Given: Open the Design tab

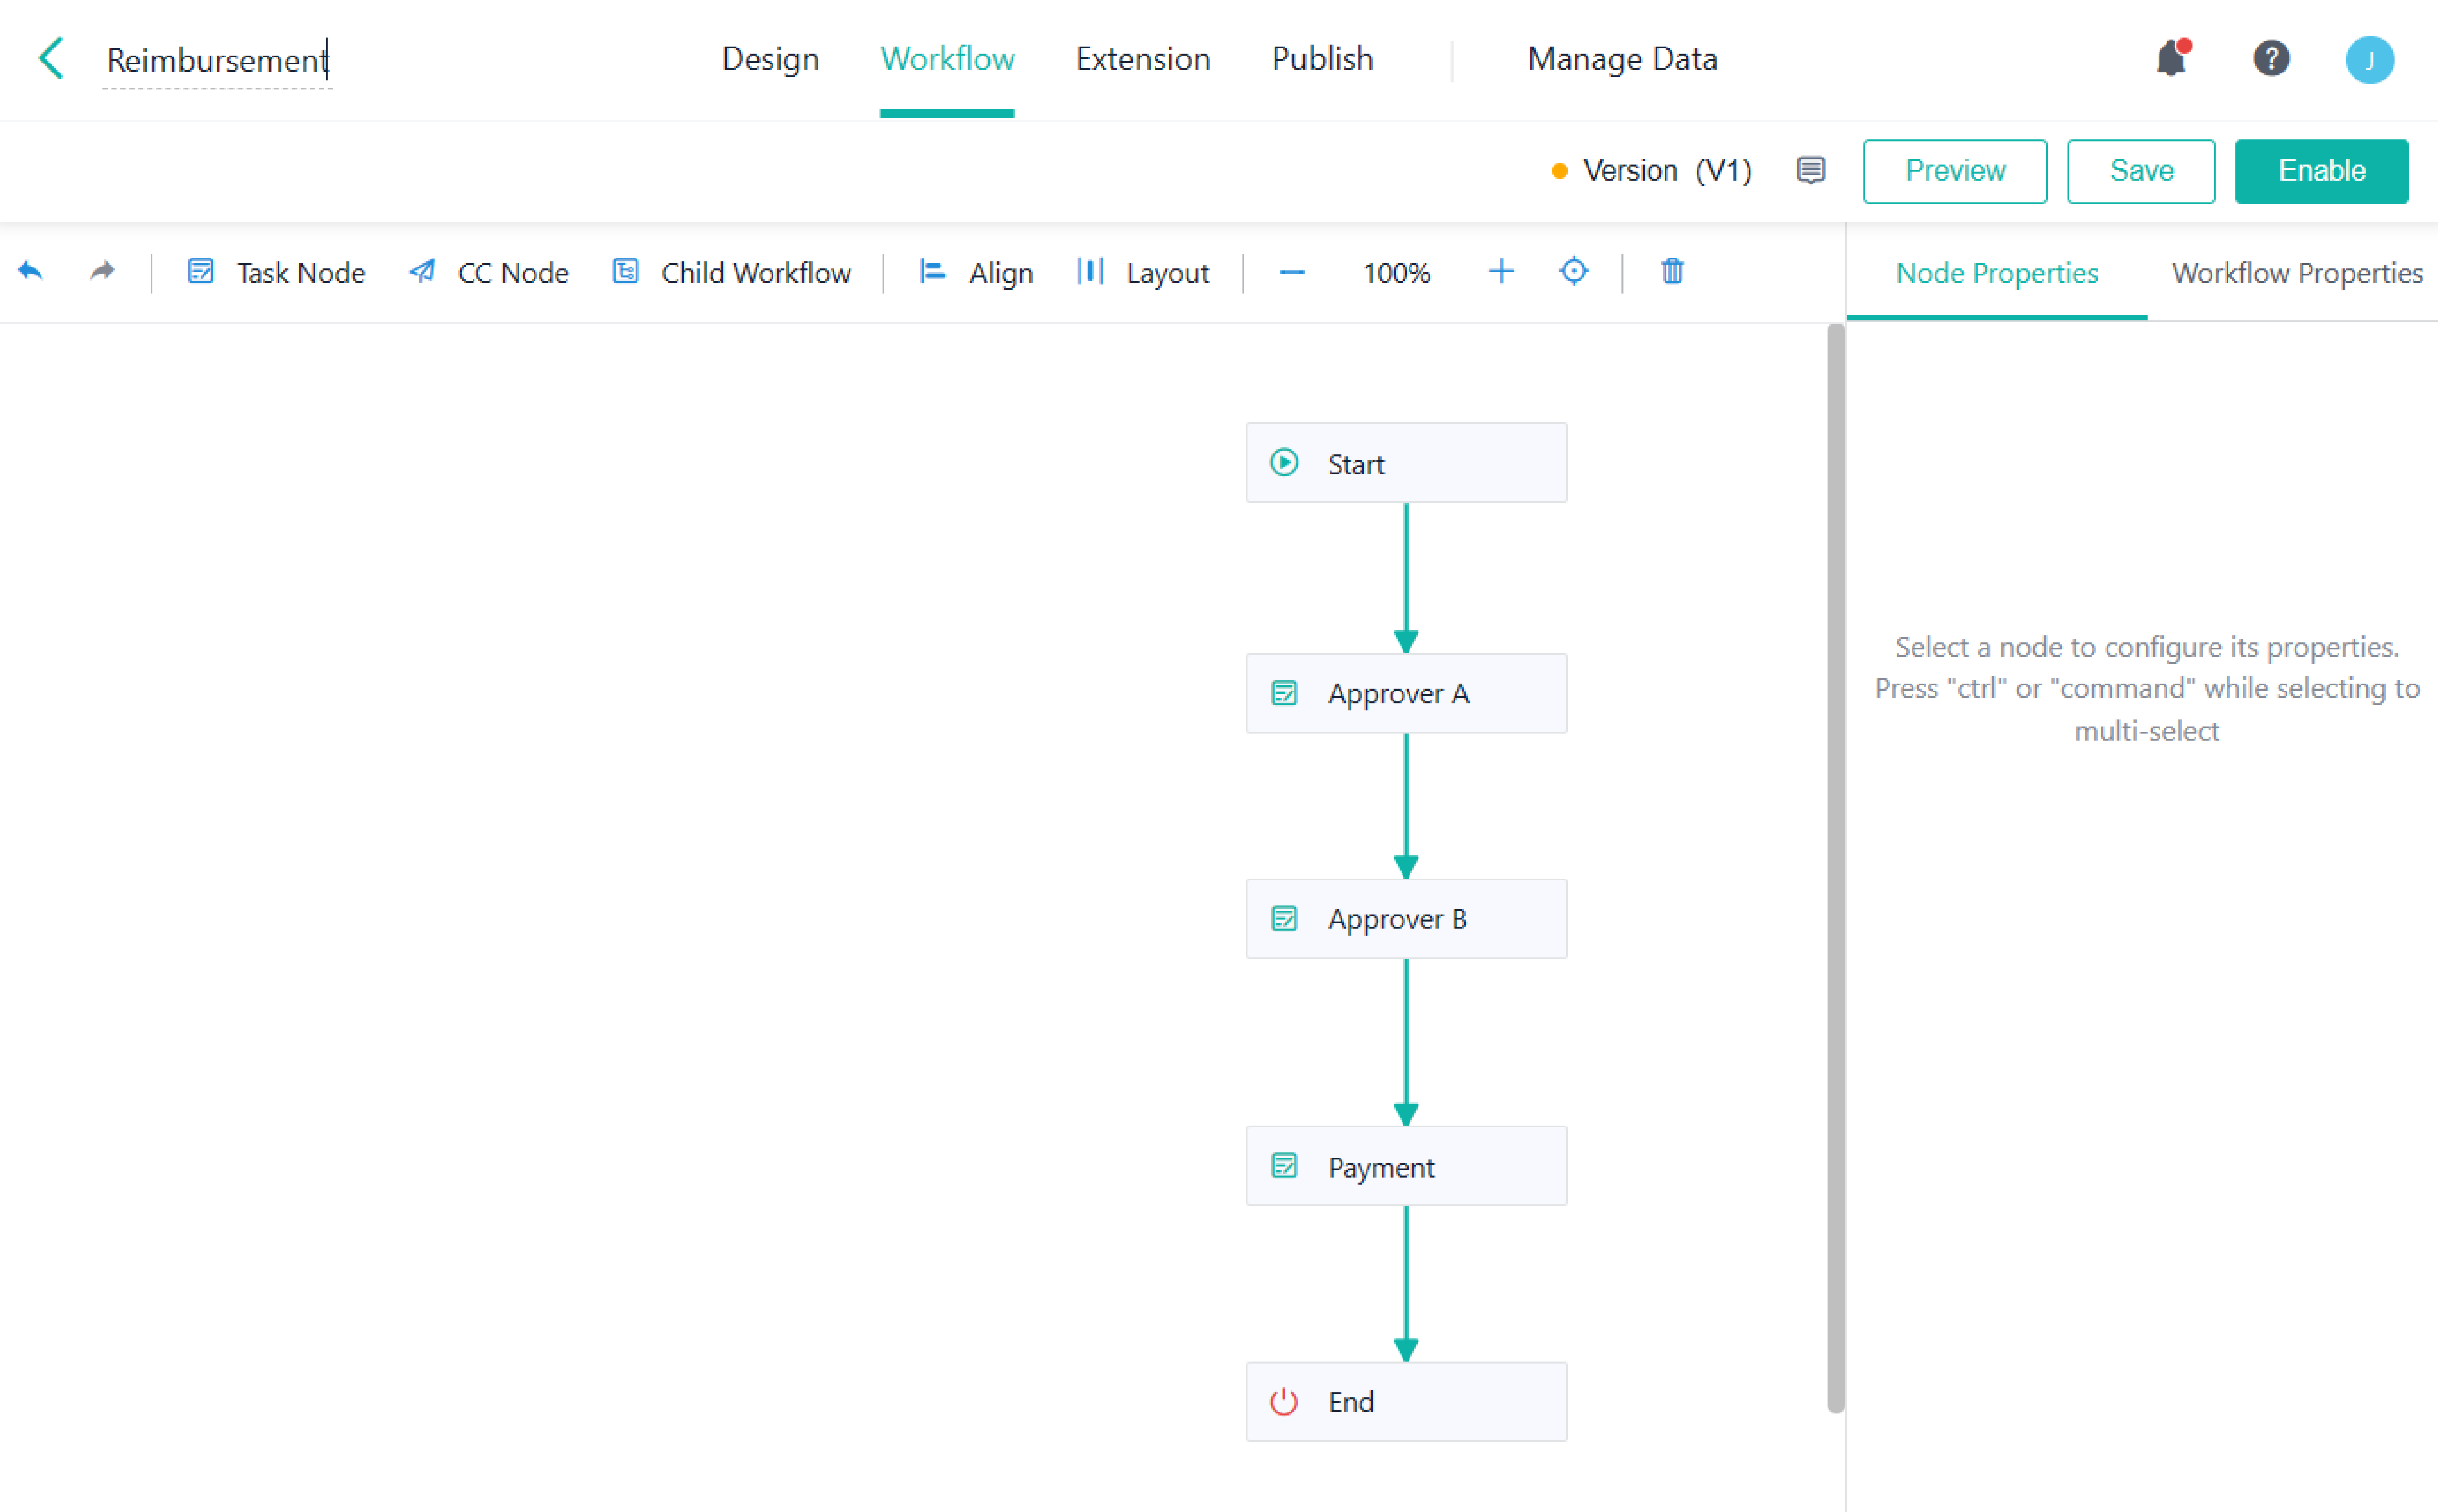Looking at the screenshot, I should click(770, 58).
